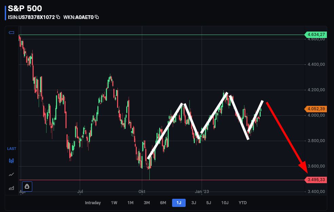Toggle the 1J timeframe selection
This screenshot has height=212, width=334.
click(178, 203)
